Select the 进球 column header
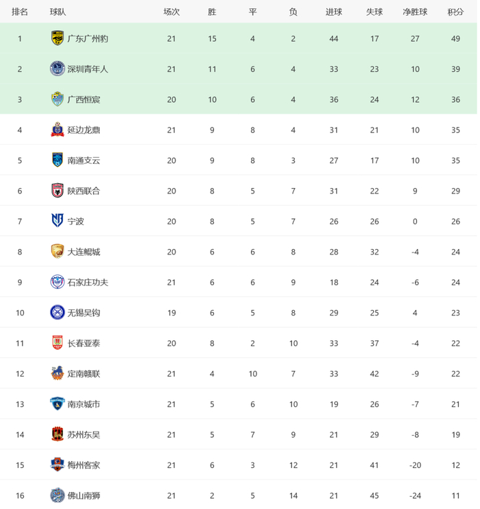Image resolution: width=480 pixels, height=509 pixels. (x=334, y=12)
